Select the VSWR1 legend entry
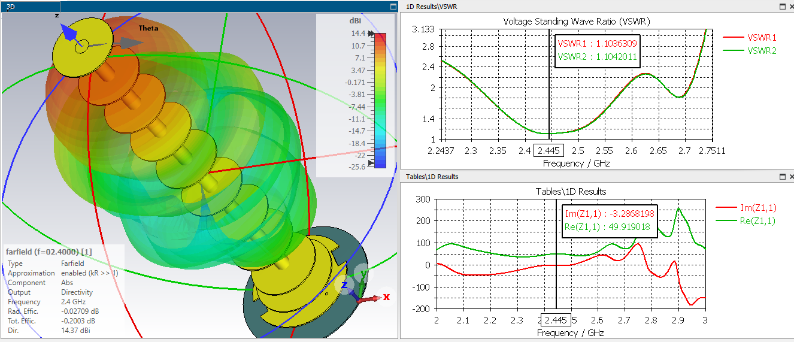794x342 pixels. [750, 37]
